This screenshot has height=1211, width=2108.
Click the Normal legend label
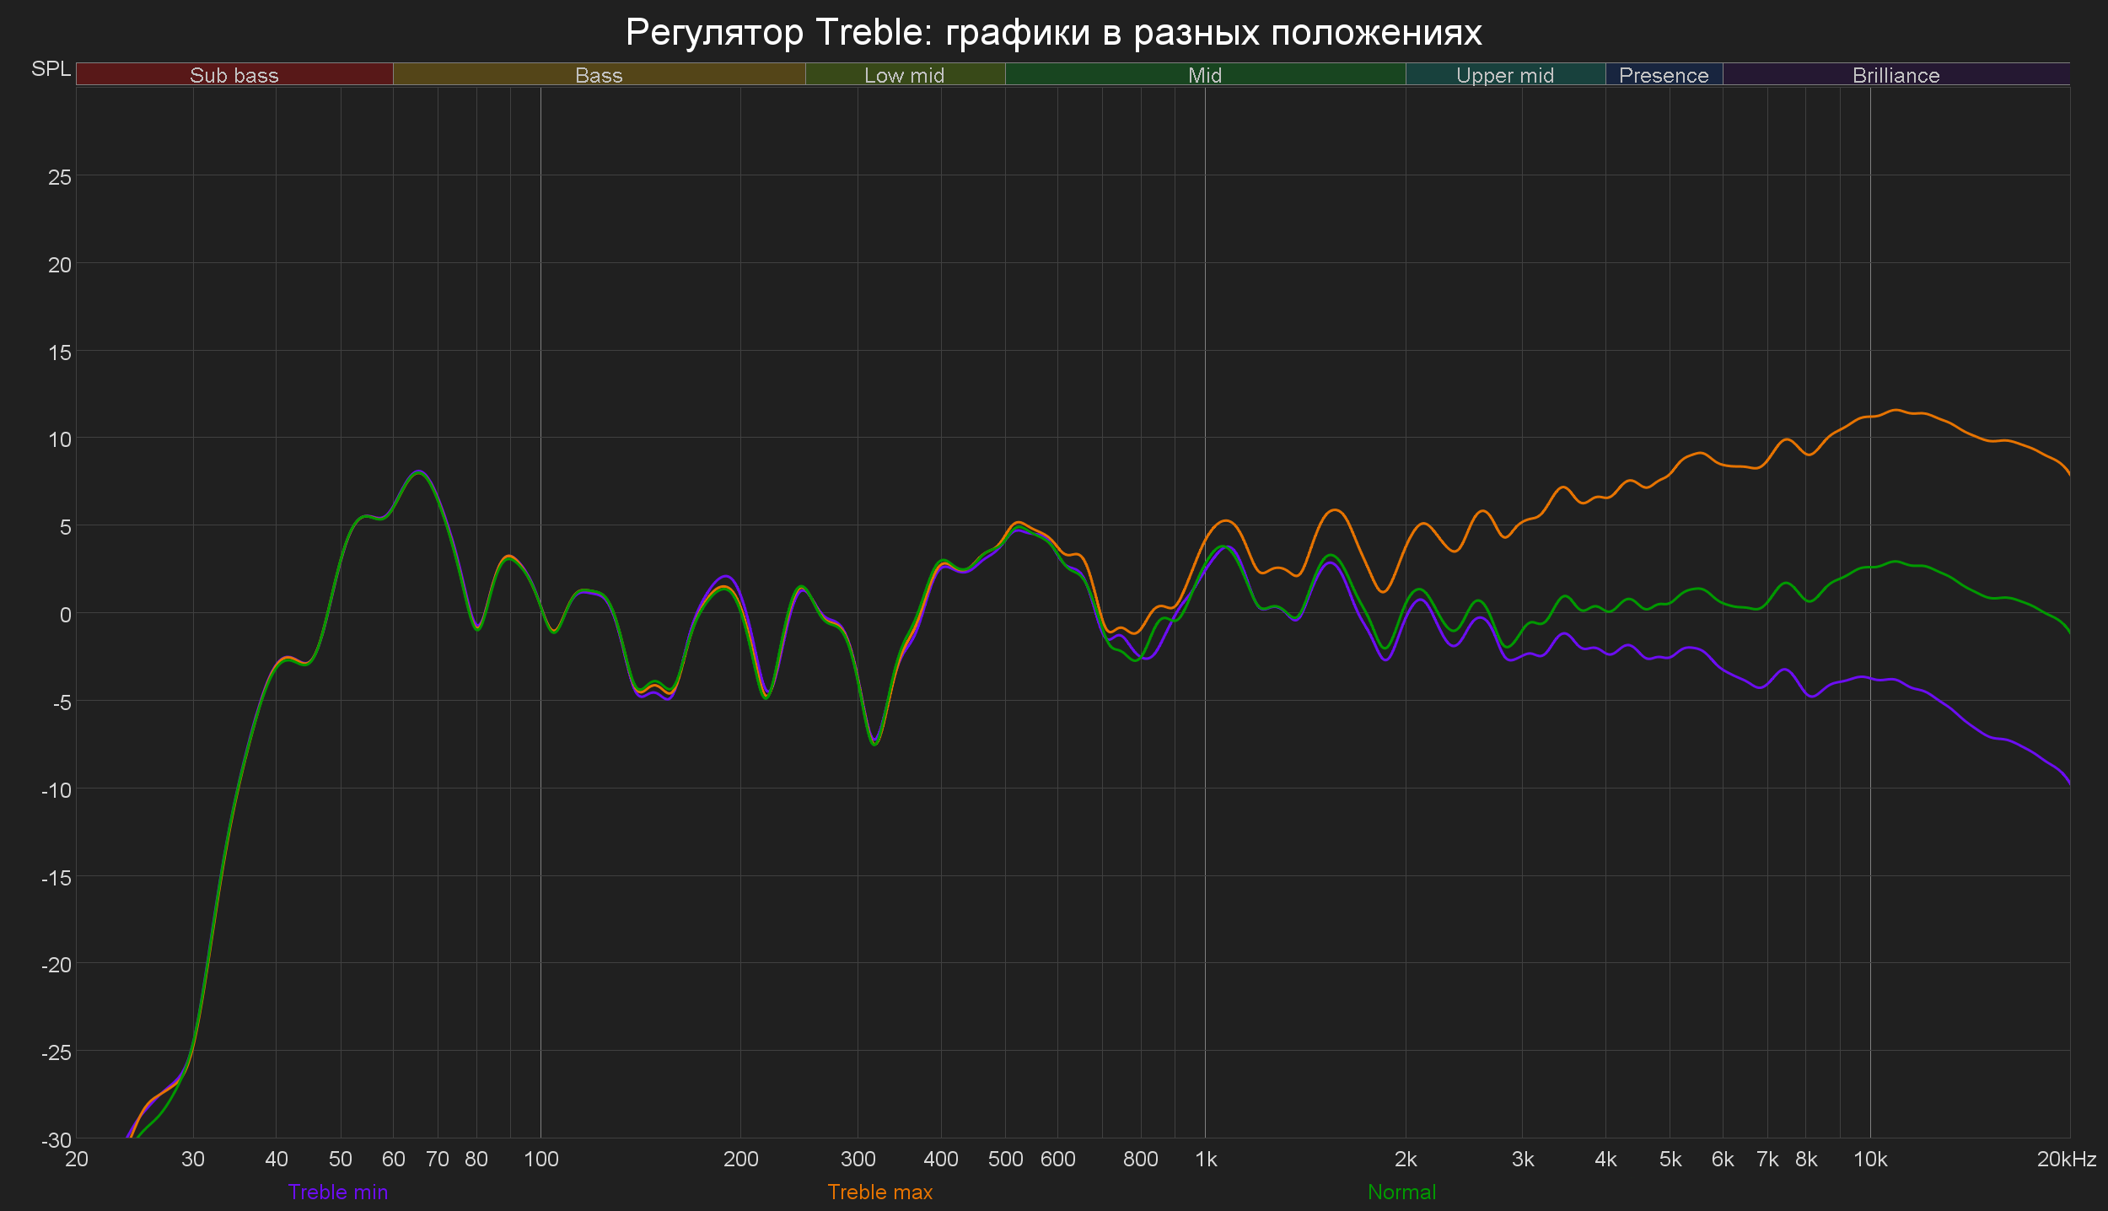pyautogui.click(x=1401, y=1192)
